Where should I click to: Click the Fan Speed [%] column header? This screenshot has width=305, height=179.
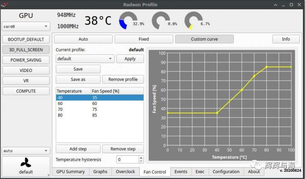point(117,91)
